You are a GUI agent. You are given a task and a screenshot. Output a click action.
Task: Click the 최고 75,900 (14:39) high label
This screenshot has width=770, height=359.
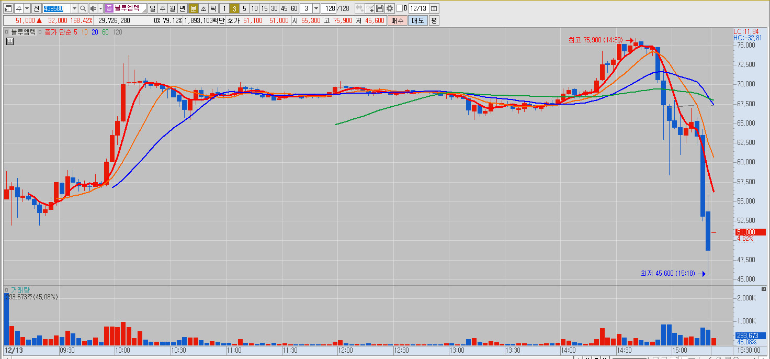(596, 40)
